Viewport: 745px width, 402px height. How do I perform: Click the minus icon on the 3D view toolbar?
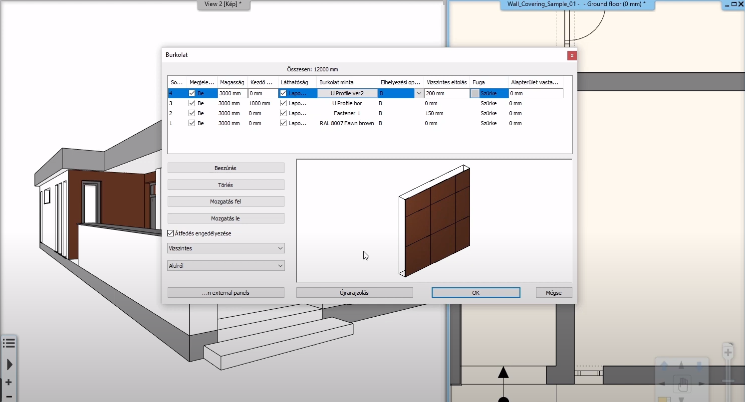pos(8,396)
